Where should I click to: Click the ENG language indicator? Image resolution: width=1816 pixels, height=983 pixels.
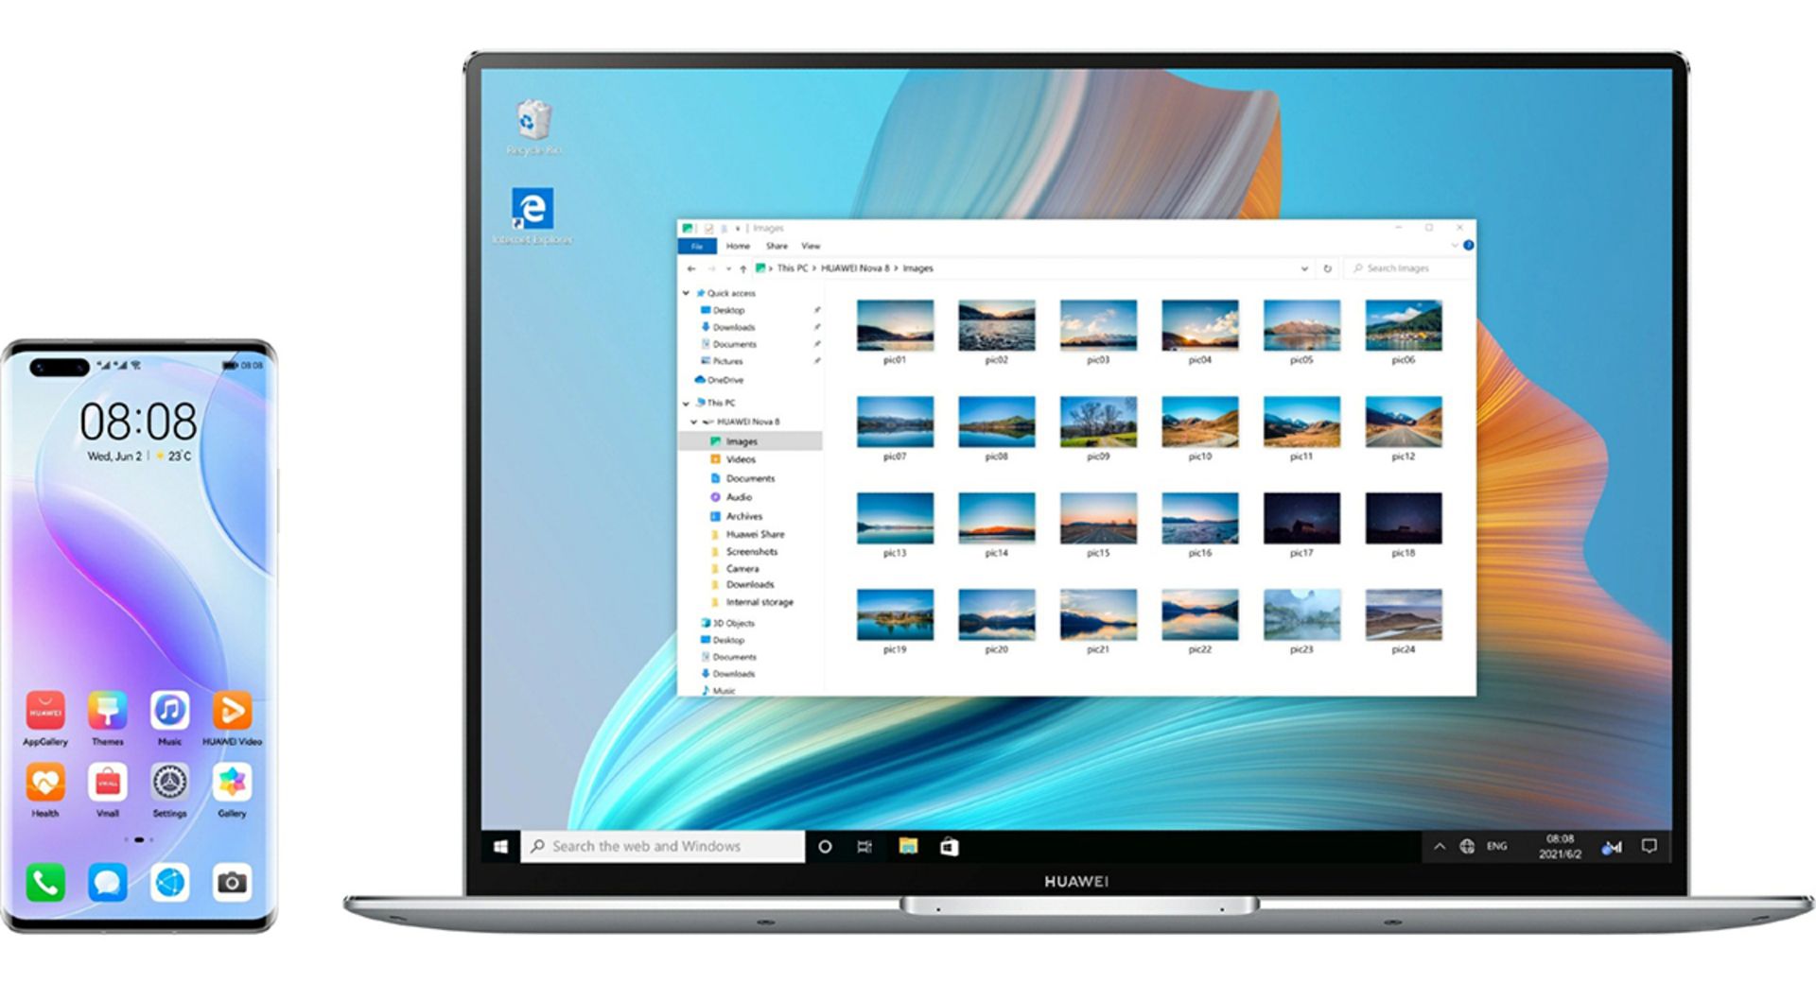1497,846
